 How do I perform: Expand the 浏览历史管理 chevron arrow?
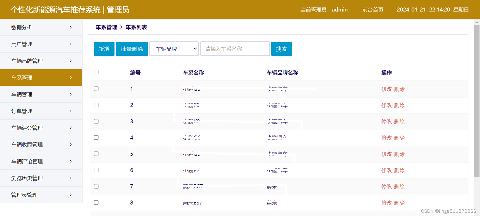point(70,178)
